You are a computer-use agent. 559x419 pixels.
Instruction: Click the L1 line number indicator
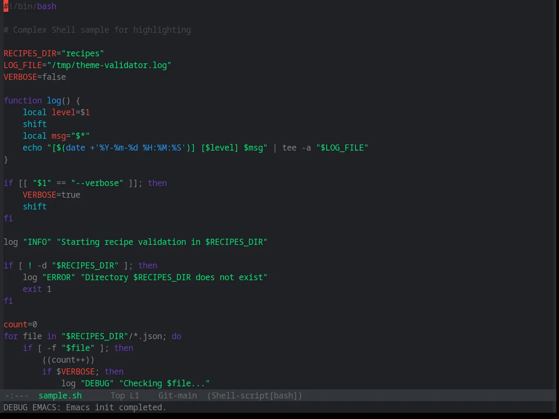(134, 395)
